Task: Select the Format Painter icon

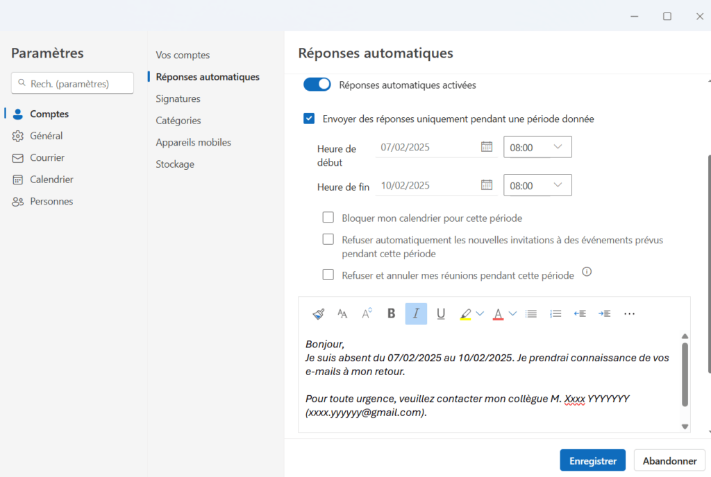Action: coord(318,313)
